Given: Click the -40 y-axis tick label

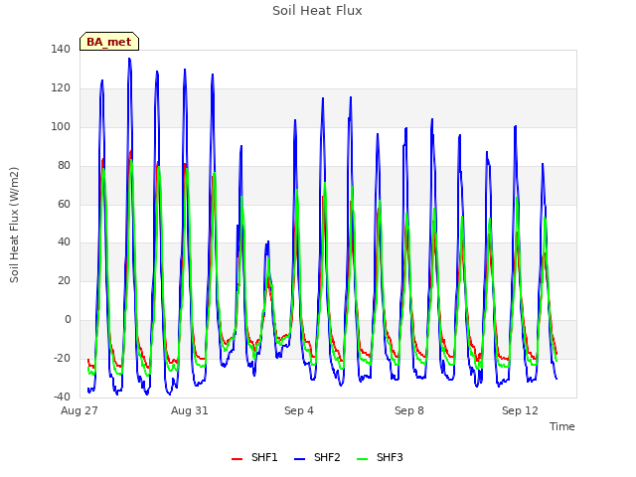Looking at the screenshot, I should tap(62, 397).
